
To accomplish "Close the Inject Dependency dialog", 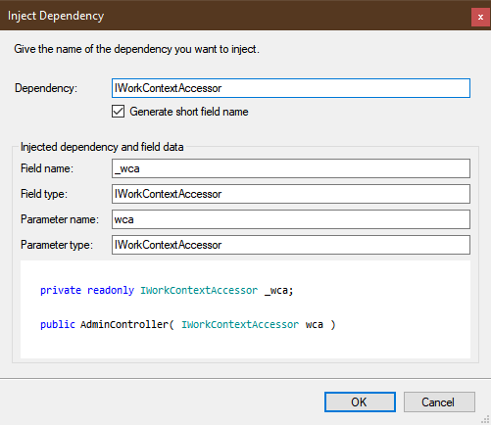I will point(480,17).
